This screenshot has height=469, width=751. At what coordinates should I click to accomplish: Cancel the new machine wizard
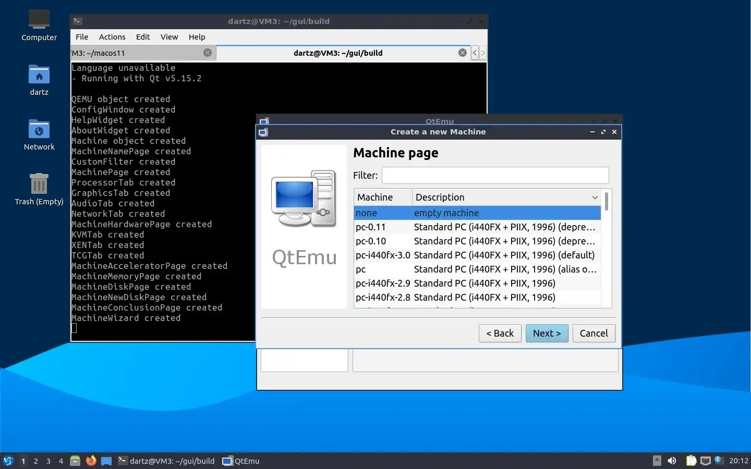click(593, 333)
